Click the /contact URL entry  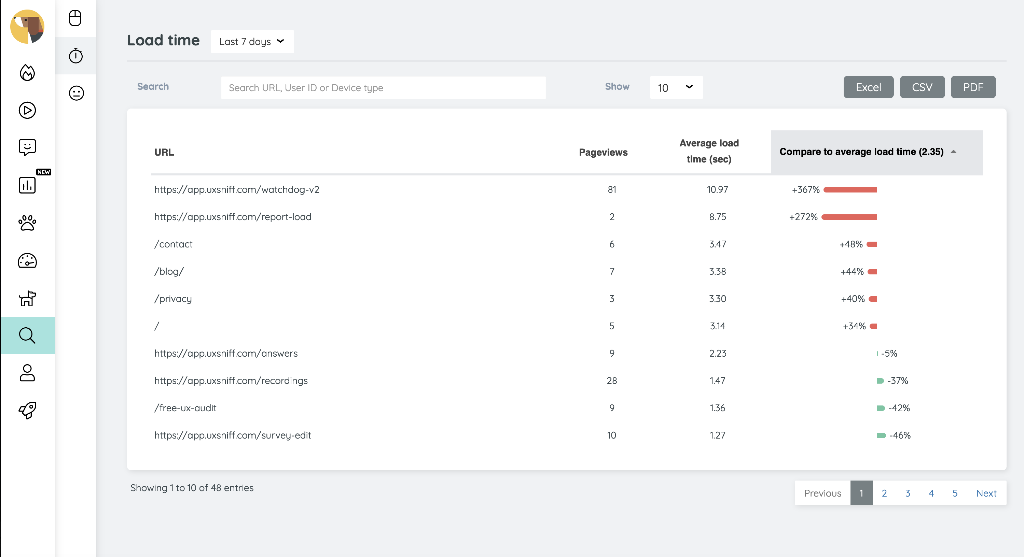(x=173, y=244)
